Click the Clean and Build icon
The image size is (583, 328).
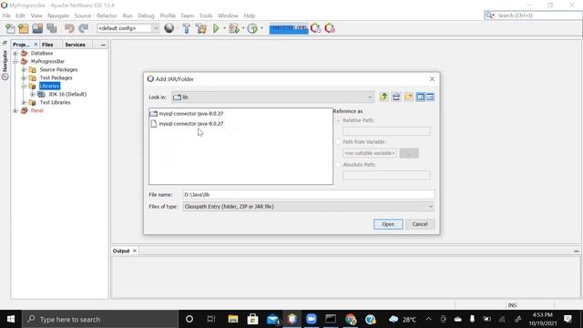tap(200, 28)
